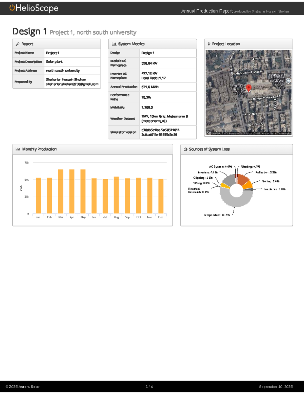Click the red map marker pin
This screenshot has height=394, width=304.
pyautogui.click(x=249, y=88)
